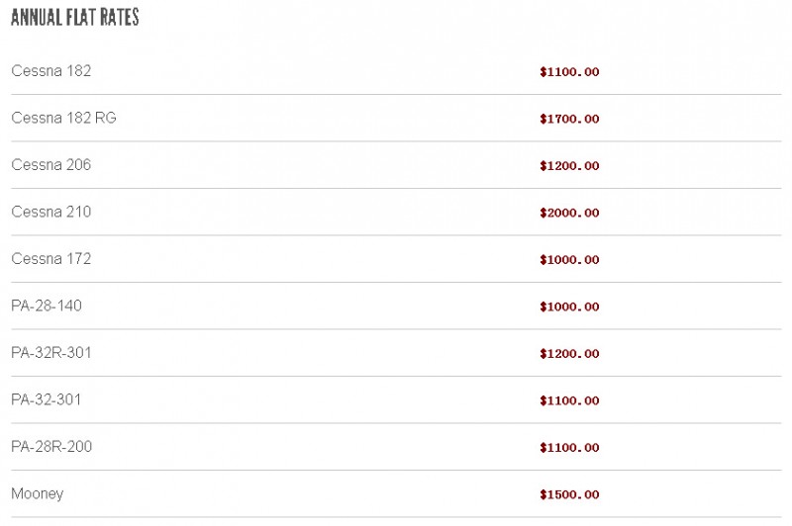Select the Cessna 182 row label
The width and height of the screenshot is (792, 526).
click(51, 70)
